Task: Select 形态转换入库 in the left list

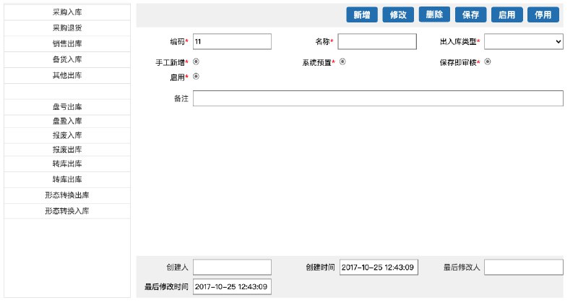Action: (x=67, y=211)
